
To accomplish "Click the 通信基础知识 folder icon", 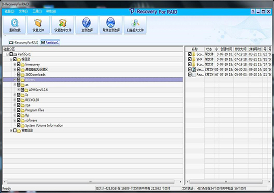I will tap(23, 70).
